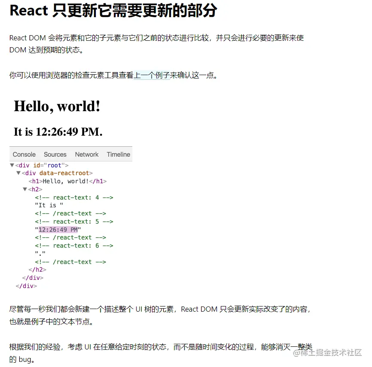Select the h1 Hello, world! line
This screenshot has width=372, height=367.
67,182
